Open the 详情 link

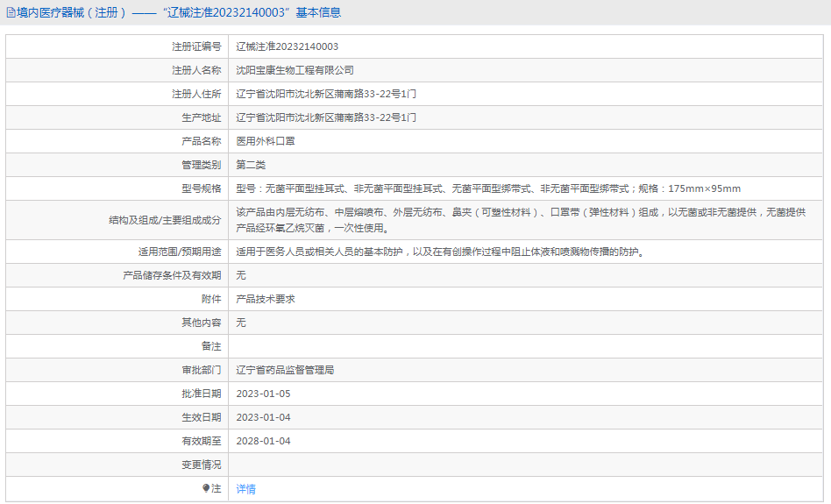(x=246, y=488)
